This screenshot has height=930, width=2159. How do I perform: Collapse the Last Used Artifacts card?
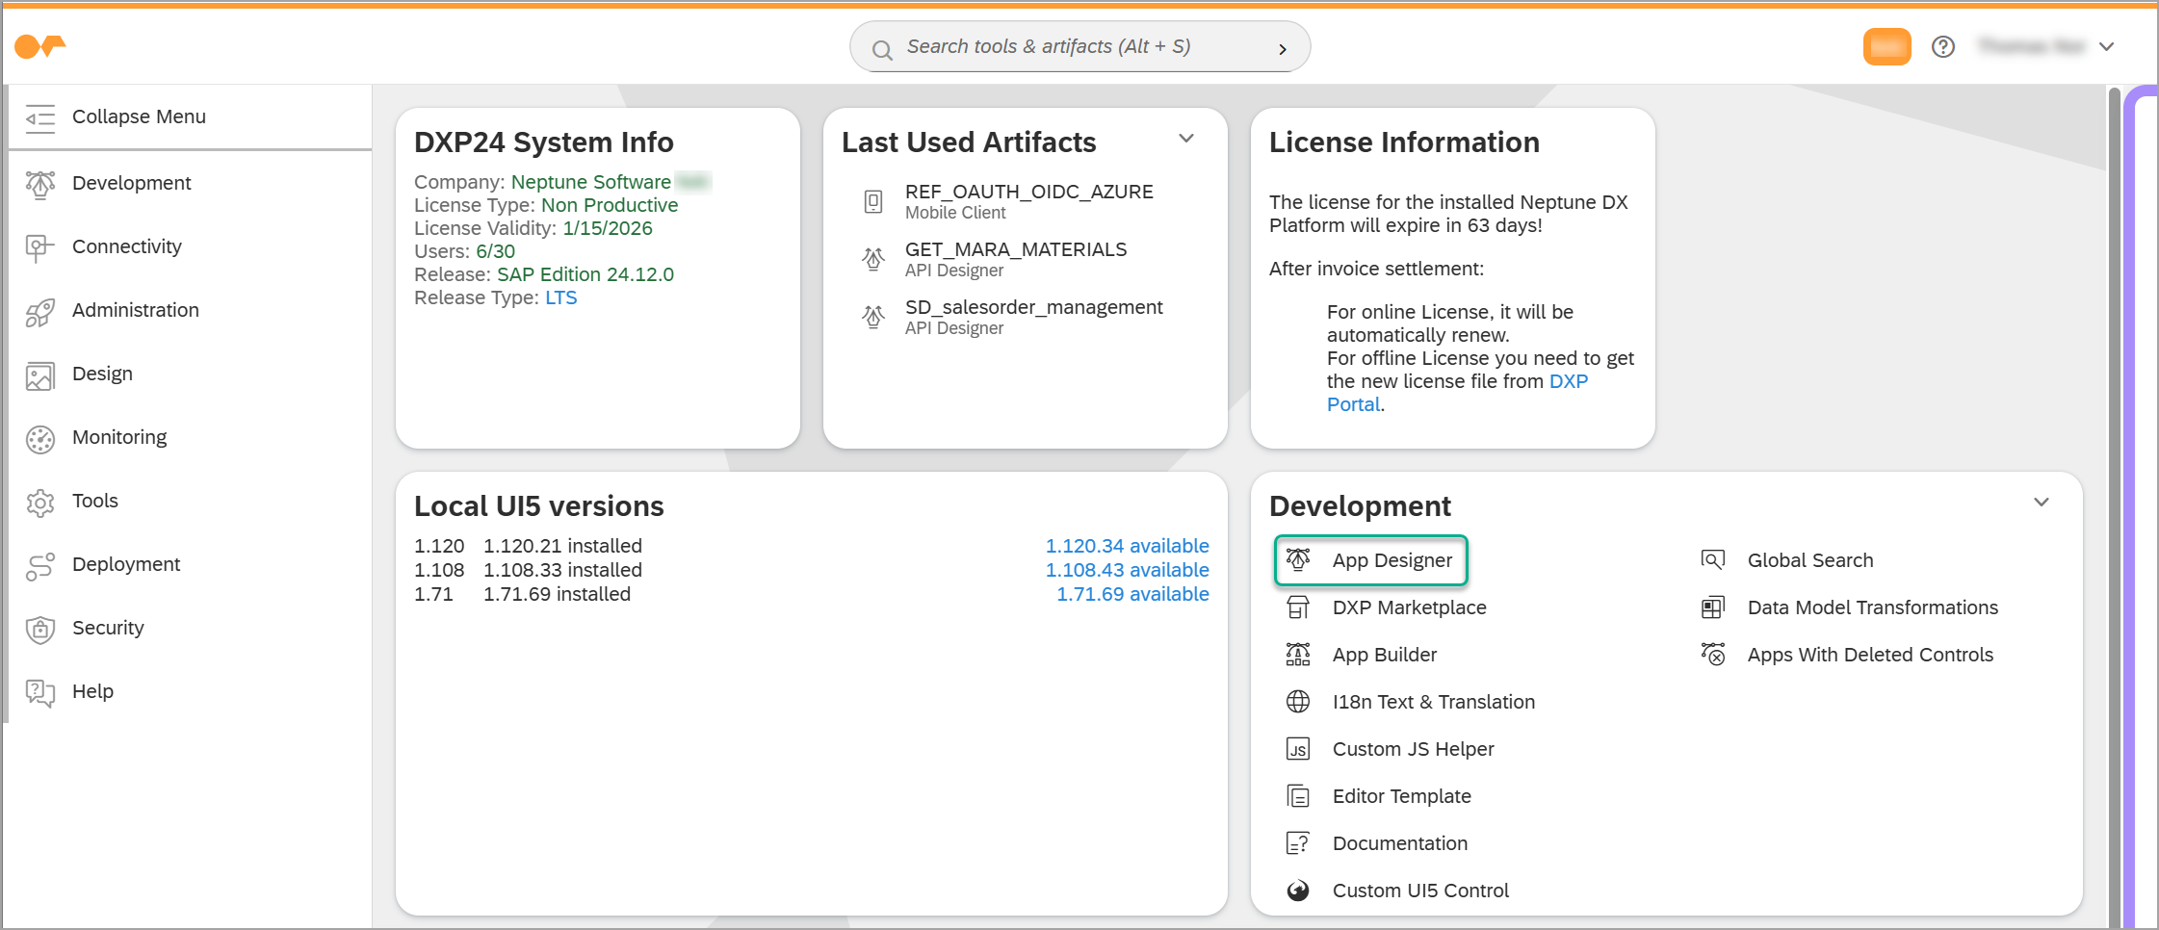[x=1186, y=138]
